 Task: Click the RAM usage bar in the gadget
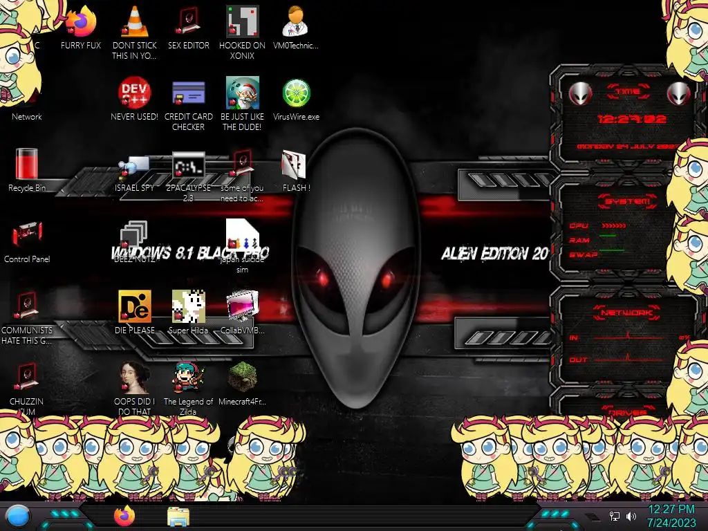[x=608, y=236]
